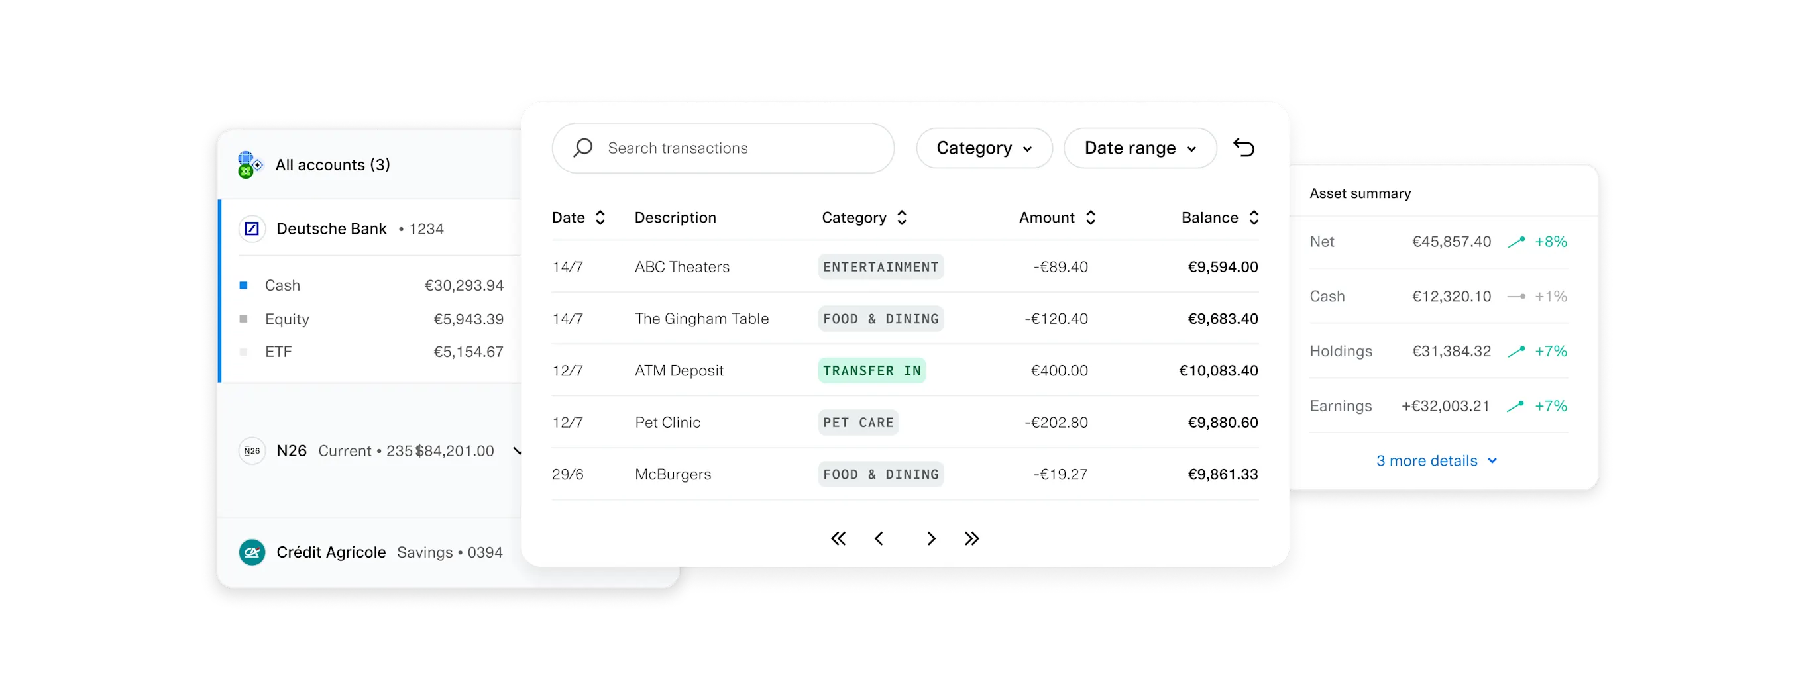Click the search magnifier icon
1817x698 pixels.
[x=582, y=148]
